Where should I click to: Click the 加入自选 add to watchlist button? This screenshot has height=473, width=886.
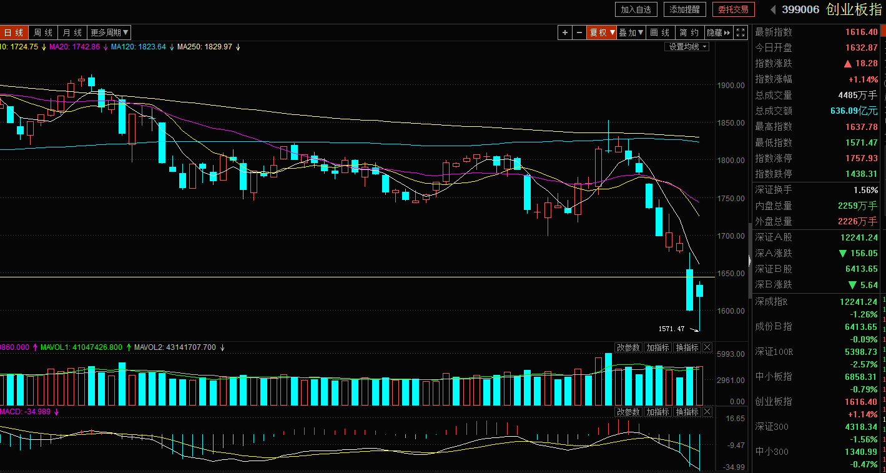tap(636, 9)
